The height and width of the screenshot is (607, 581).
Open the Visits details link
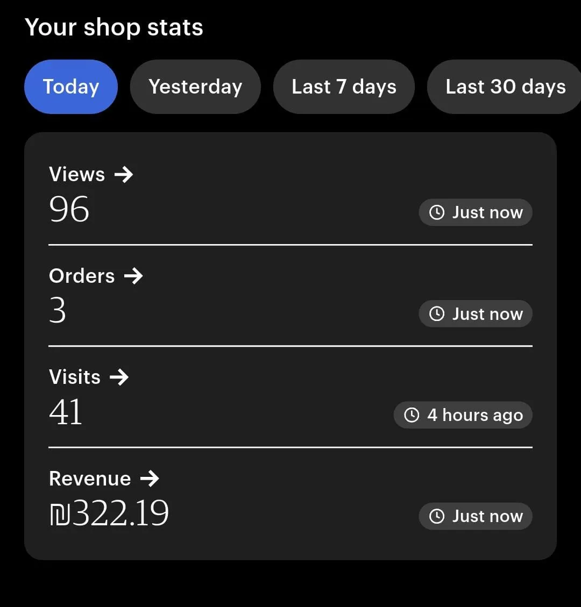pyautogui.click(x=75, y=377)
